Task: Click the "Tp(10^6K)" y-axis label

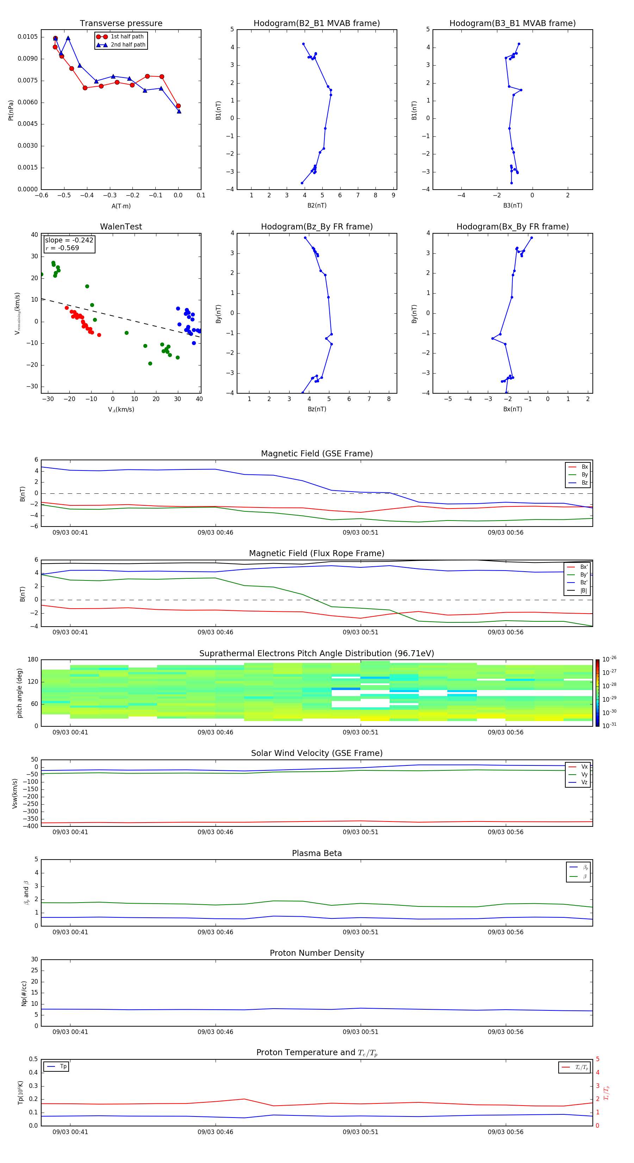Action: 20,1093
